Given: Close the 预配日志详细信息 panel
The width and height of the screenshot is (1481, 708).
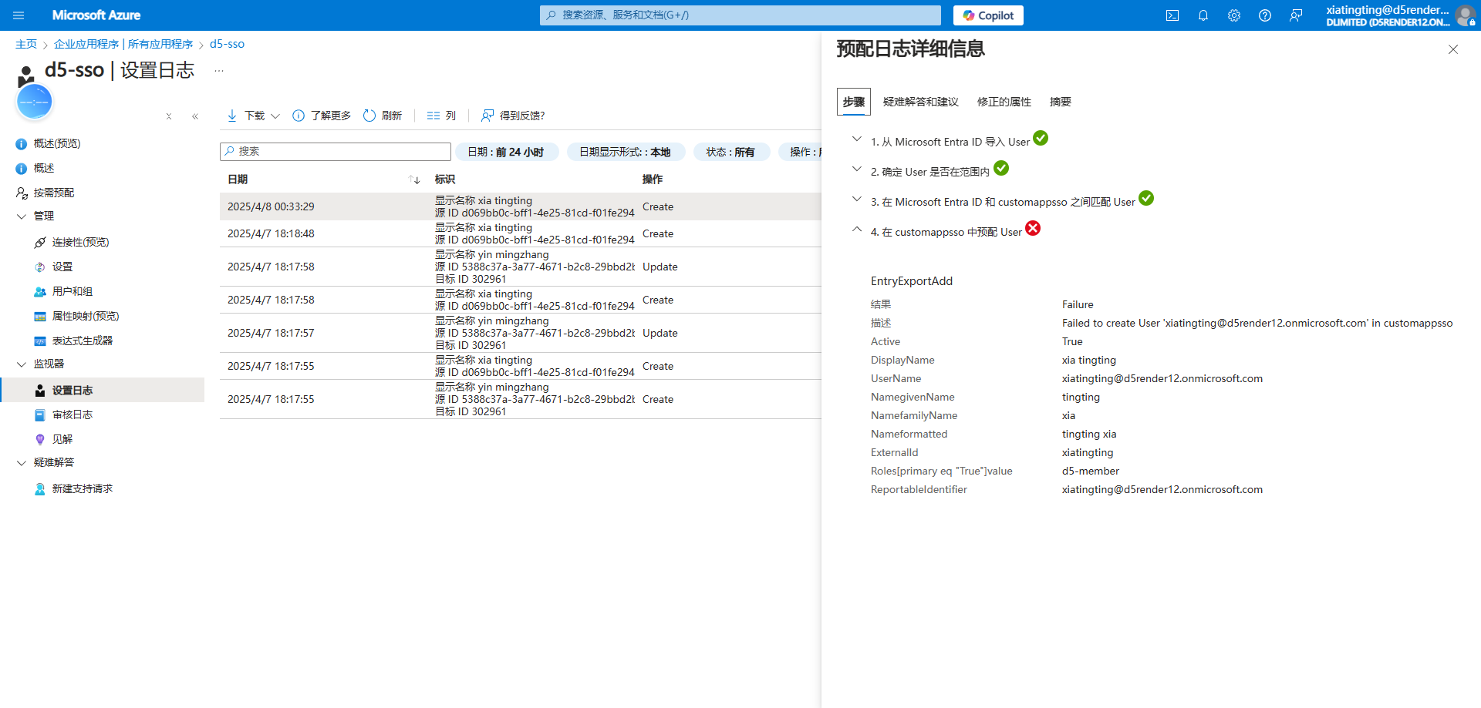Looking at the screenshot, I should tap(1453, 49).
